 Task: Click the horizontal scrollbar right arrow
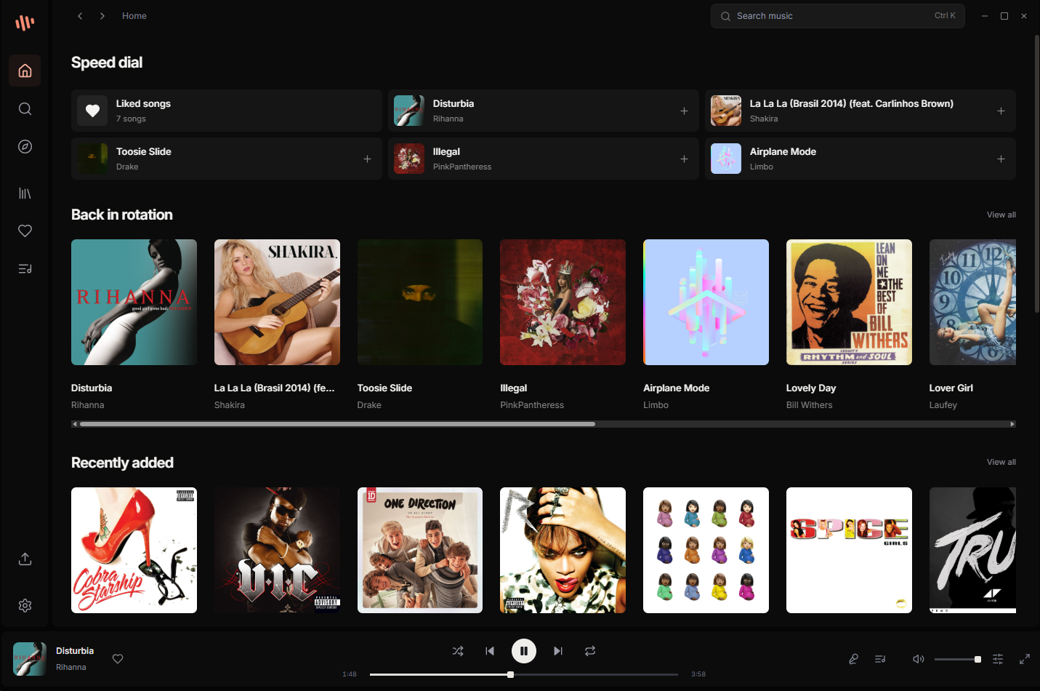(x=1012, y=424)
